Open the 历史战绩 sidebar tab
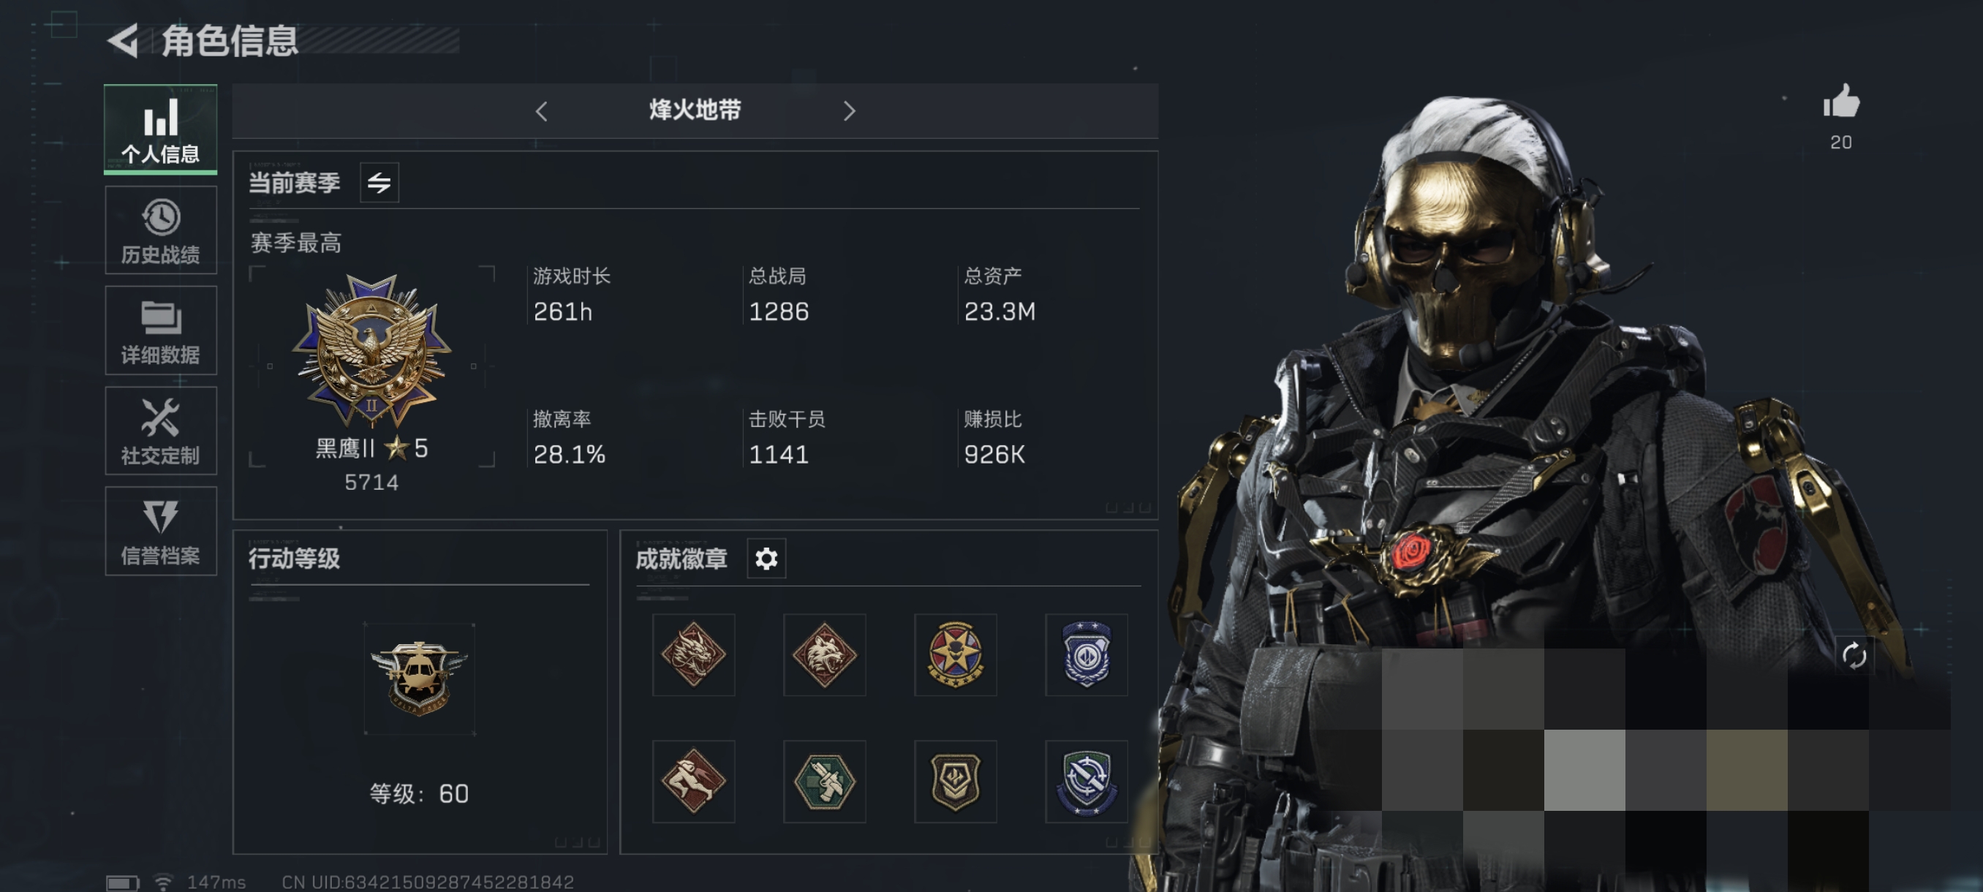Image resolution: width=1983 pixels, height=892 pixels. tap(160, 230)
